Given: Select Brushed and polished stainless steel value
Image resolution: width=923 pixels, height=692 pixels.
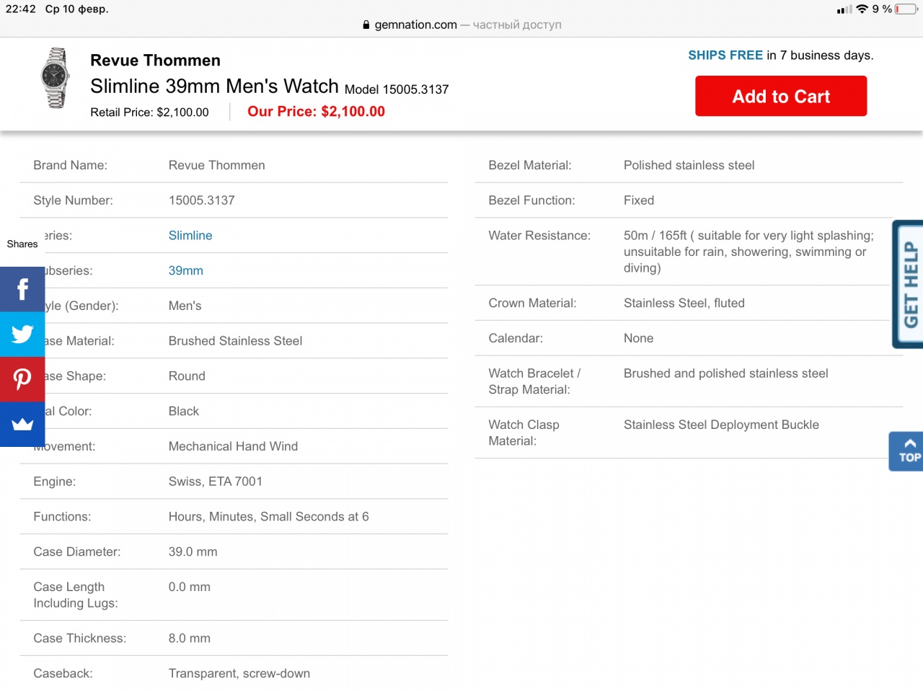Looking at the screenshot, I should click(x=726, y=373).
